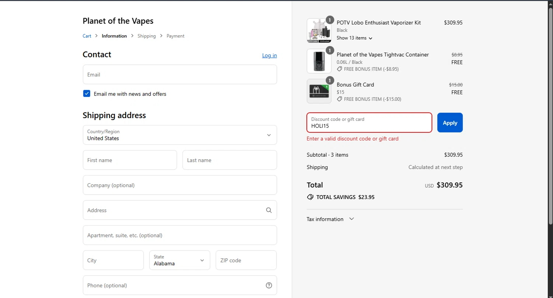Image resolution: width=553 pixels, height=298 pixels.
Task: Click the 'Calculated at next step' shipping text
Action: click(x=435, y=167)
